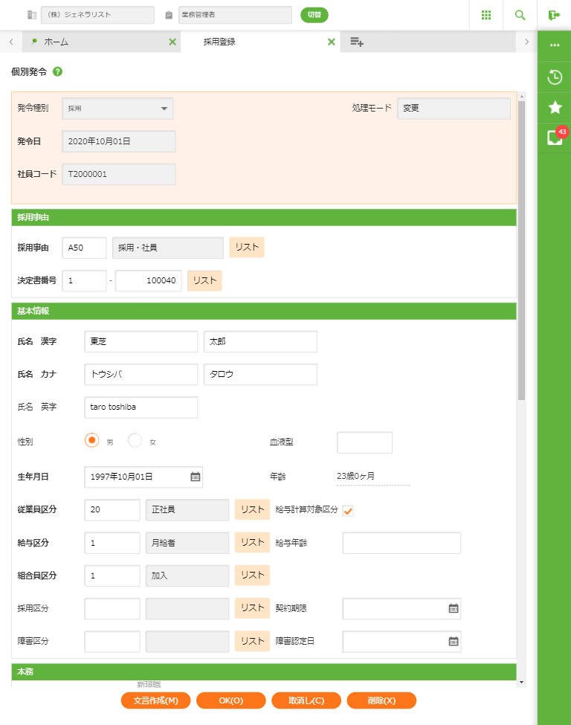Open the 障害認定日 date picker
The image size is (571, 725).
[453, 641]
